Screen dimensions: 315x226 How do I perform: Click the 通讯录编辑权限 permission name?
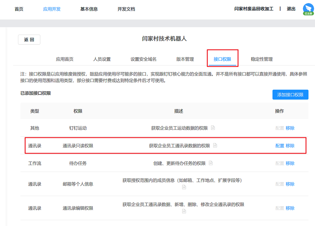pyautogui.click(x=78, y=208)
